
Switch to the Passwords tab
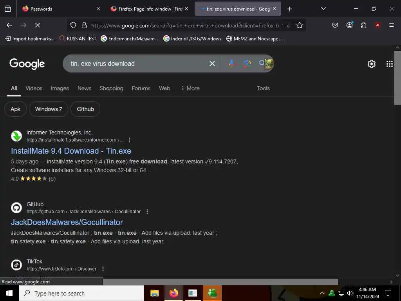61,9
